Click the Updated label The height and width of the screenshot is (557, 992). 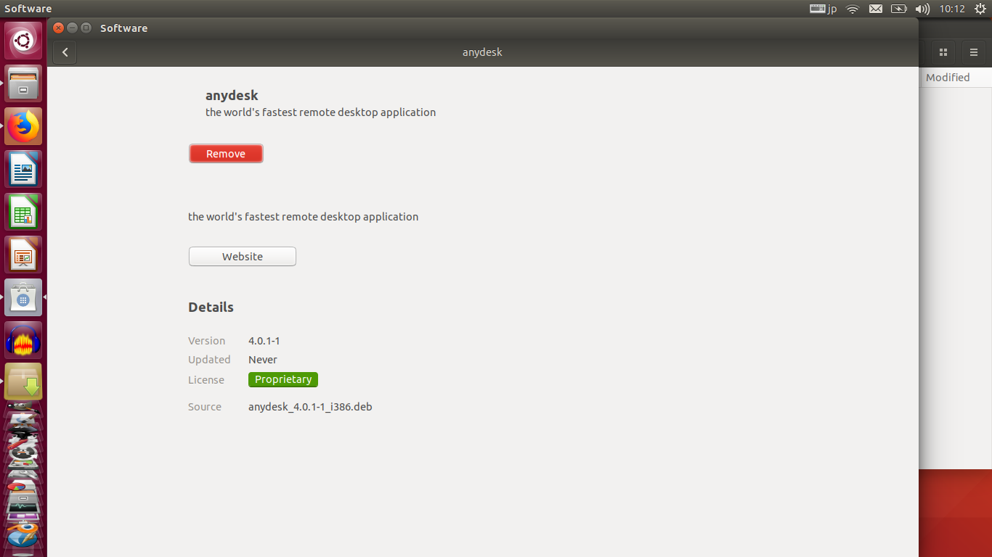(x=209, y=360)
